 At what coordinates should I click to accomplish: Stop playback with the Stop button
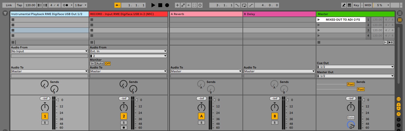coord(160,5)
